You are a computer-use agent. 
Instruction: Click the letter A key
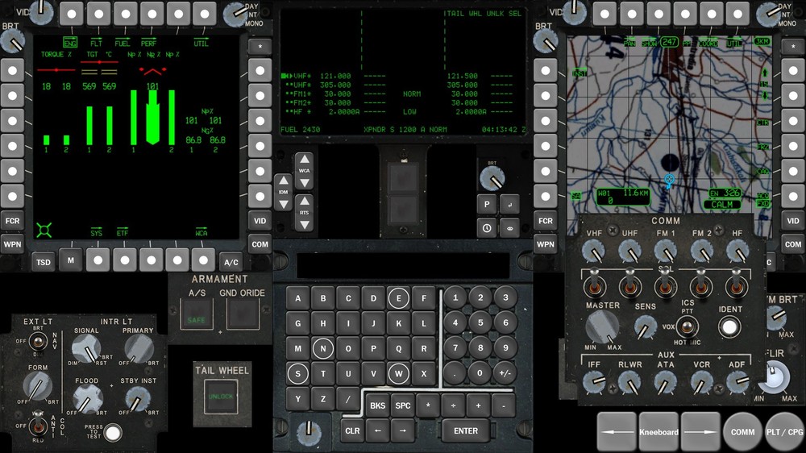(297, 297)
